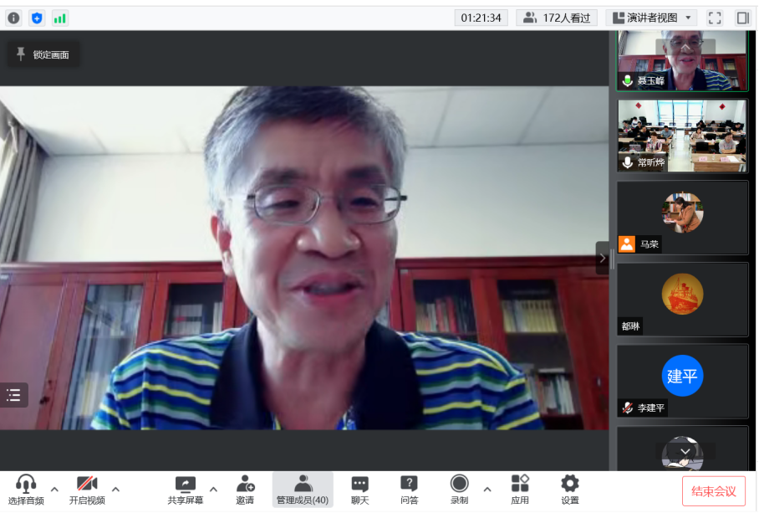Turn on video with 开启视频
This screenshot has height=513, width=759.
click(87, 490)
